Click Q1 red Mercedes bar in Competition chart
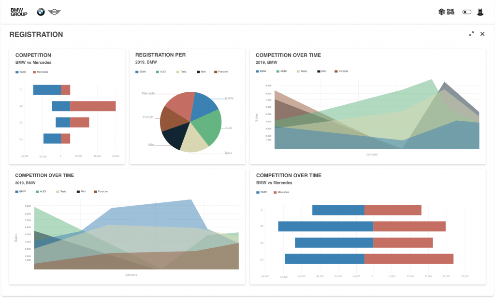This screenshot has height=298, width=495. tap(65, 90)
